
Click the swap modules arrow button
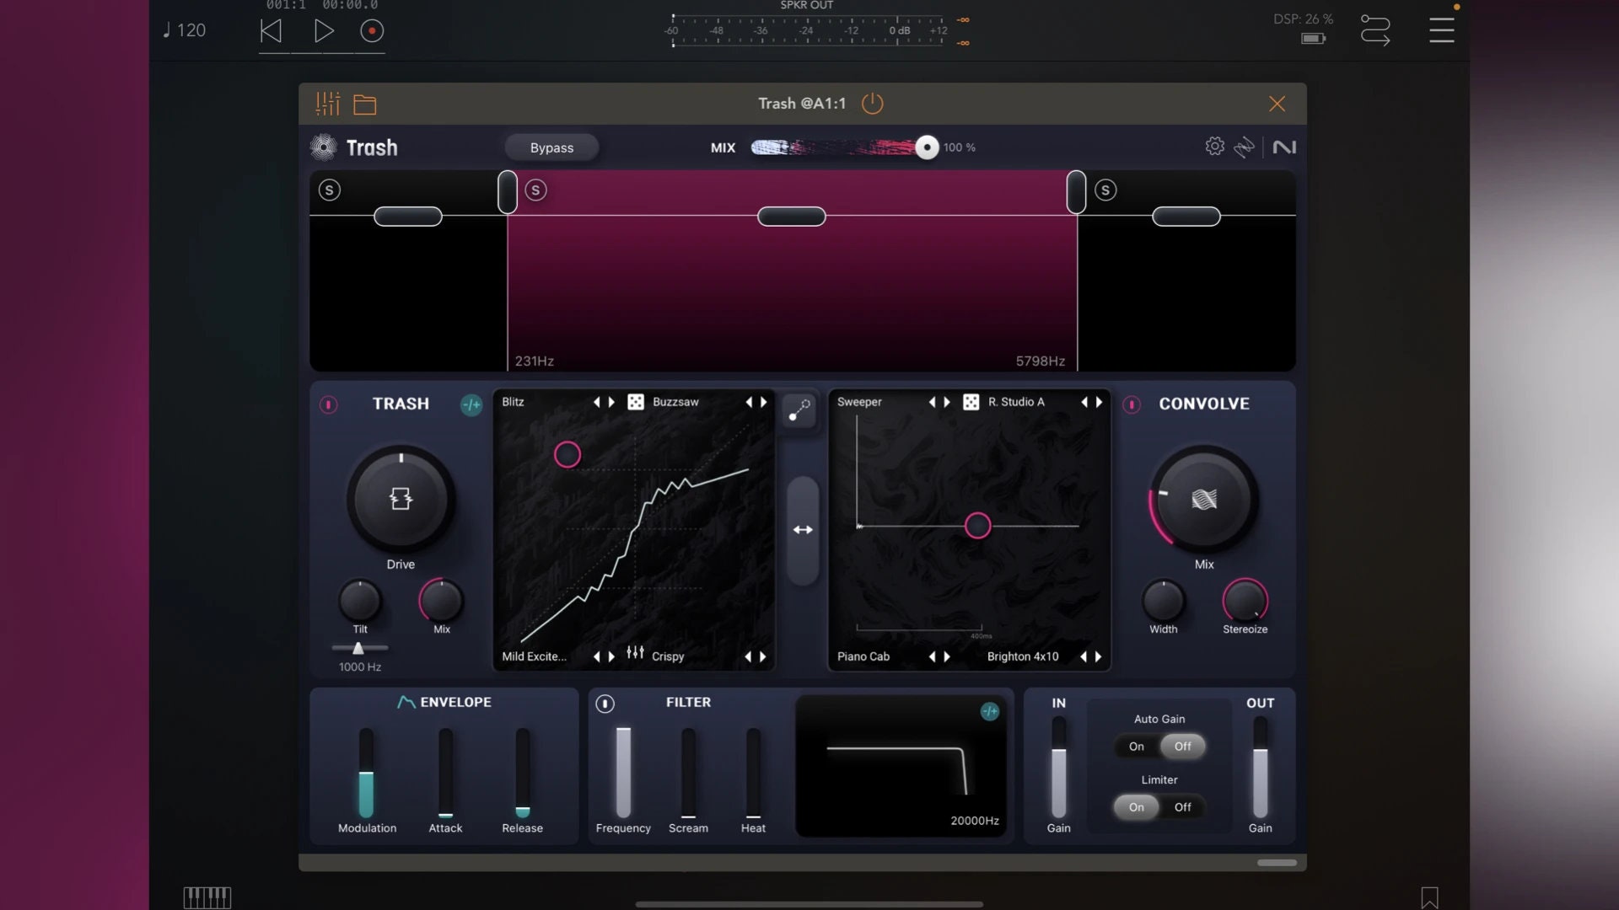point(803,530)
